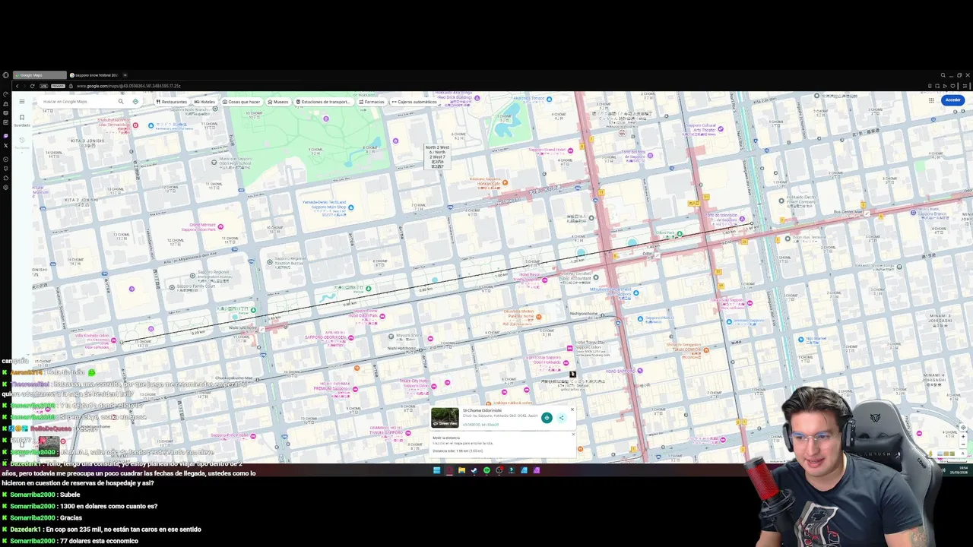
Task: Switch to the sapporo snow festival tab
Action: click(94, 75)
